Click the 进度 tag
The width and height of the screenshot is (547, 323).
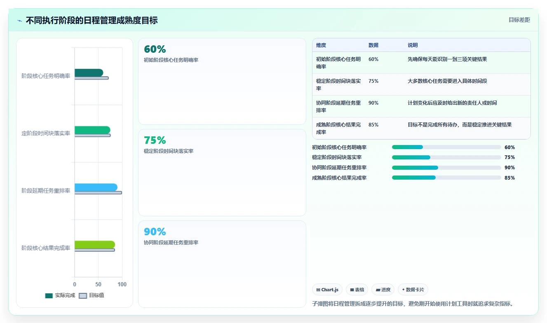tap(383, 290)
